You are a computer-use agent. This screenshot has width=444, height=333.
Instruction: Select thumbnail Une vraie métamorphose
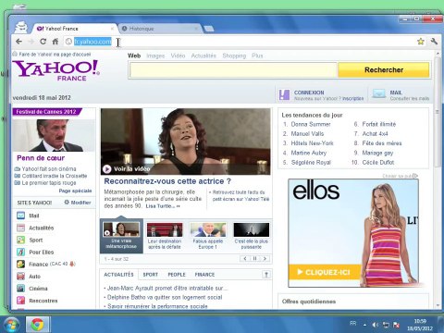(121, 236)
